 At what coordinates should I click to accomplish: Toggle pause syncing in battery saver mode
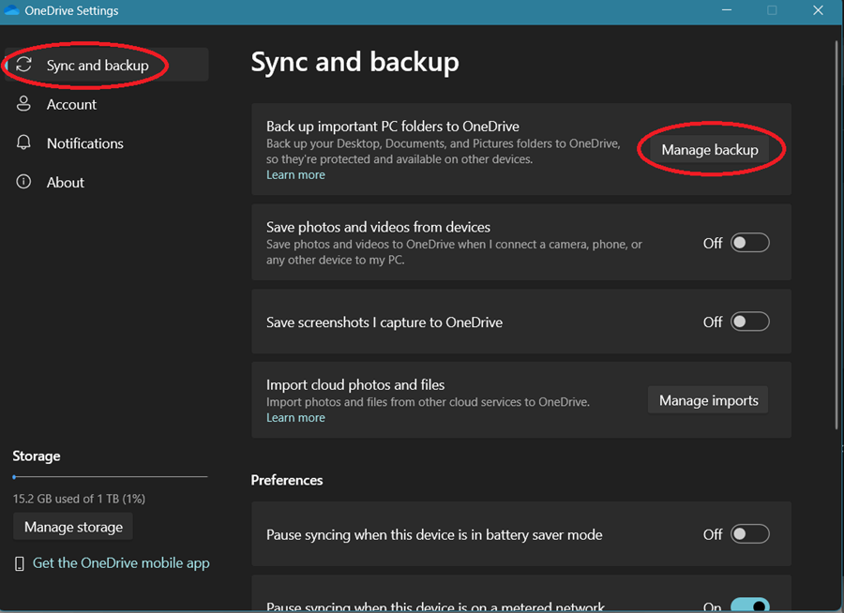[x=750, y=534]
